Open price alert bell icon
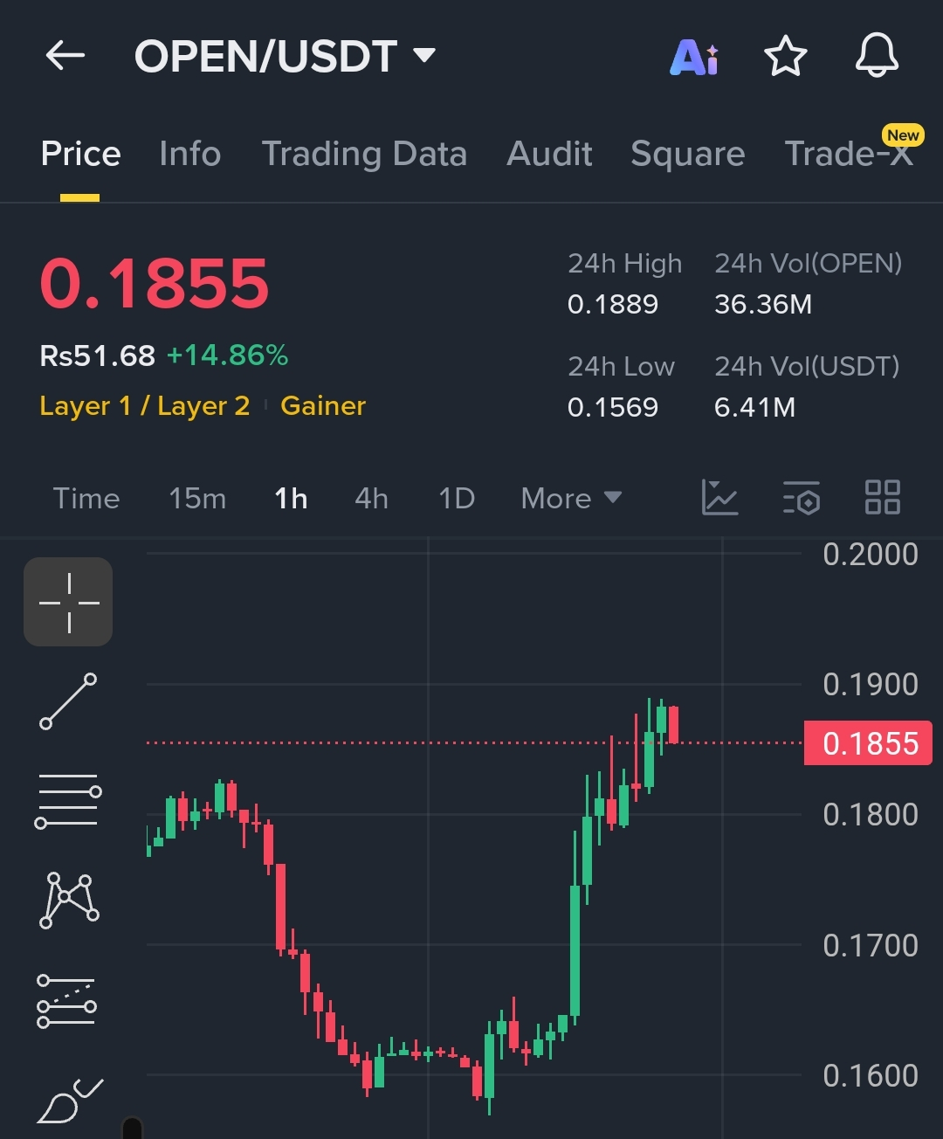 pyautogui.click(x=877, y=56)
